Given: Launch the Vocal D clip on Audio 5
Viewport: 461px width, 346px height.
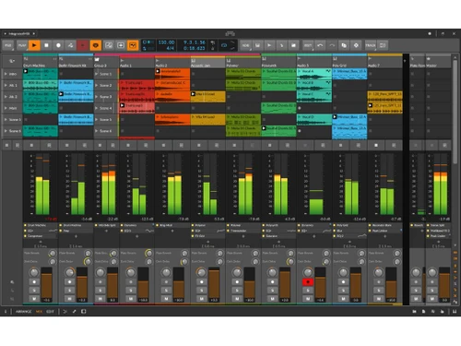Looking at the screenshot, I should (300, 117).
